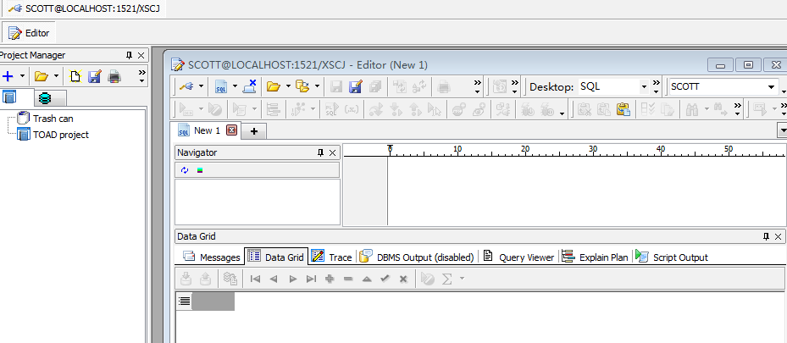Click the insert row plus button in Data Grid
Image resolution: width=787 pixels, height=343 pixels.
(x=330, y=279)
